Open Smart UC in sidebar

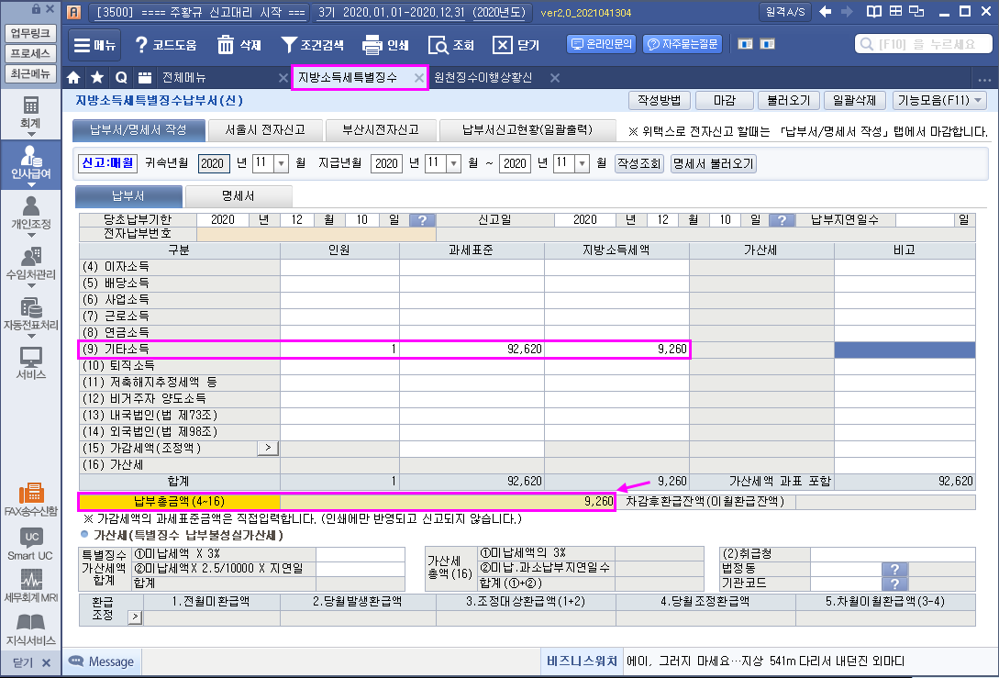point(30,545)
